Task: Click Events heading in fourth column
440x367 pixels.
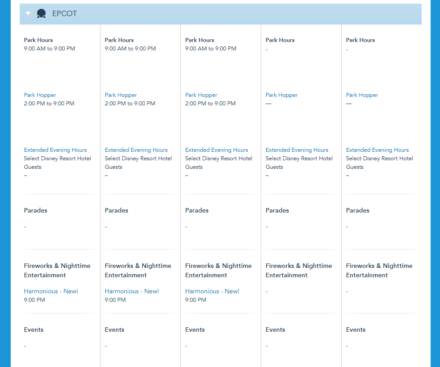Action: tap(275, 329)
